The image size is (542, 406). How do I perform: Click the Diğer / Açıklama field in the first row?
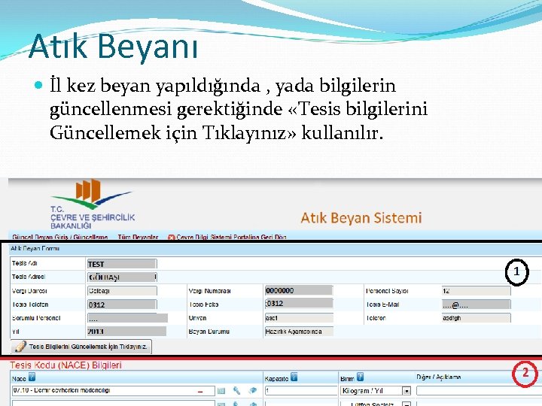(x=479, y=391)
